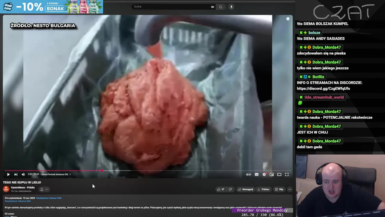Click the Udostępnij share button
This screenshot has height=217, width=385.
pos(245,189)
